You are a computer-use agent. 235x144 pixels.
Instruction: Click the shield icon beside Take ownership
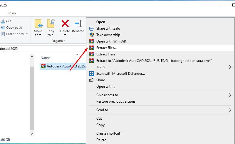pos(92,35)
